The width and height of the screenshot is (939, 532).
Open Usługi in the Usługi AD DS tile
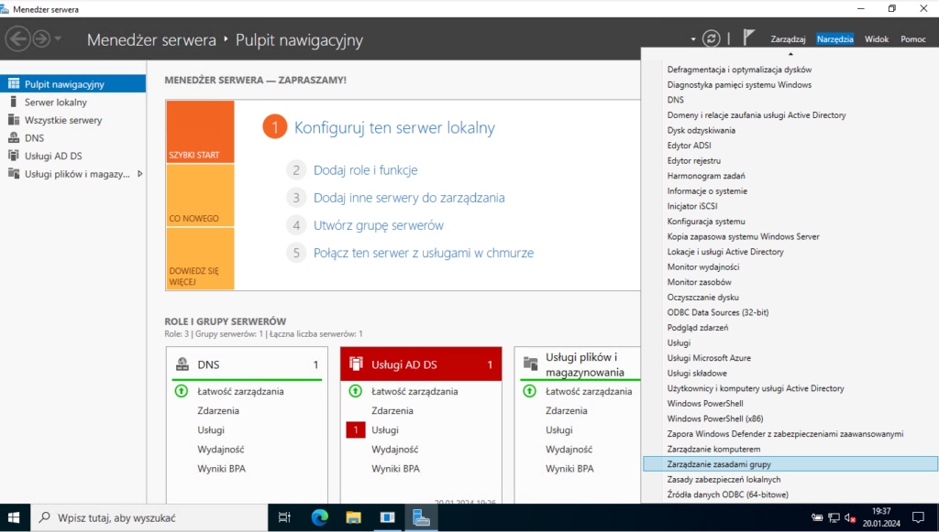coord(384,429)
